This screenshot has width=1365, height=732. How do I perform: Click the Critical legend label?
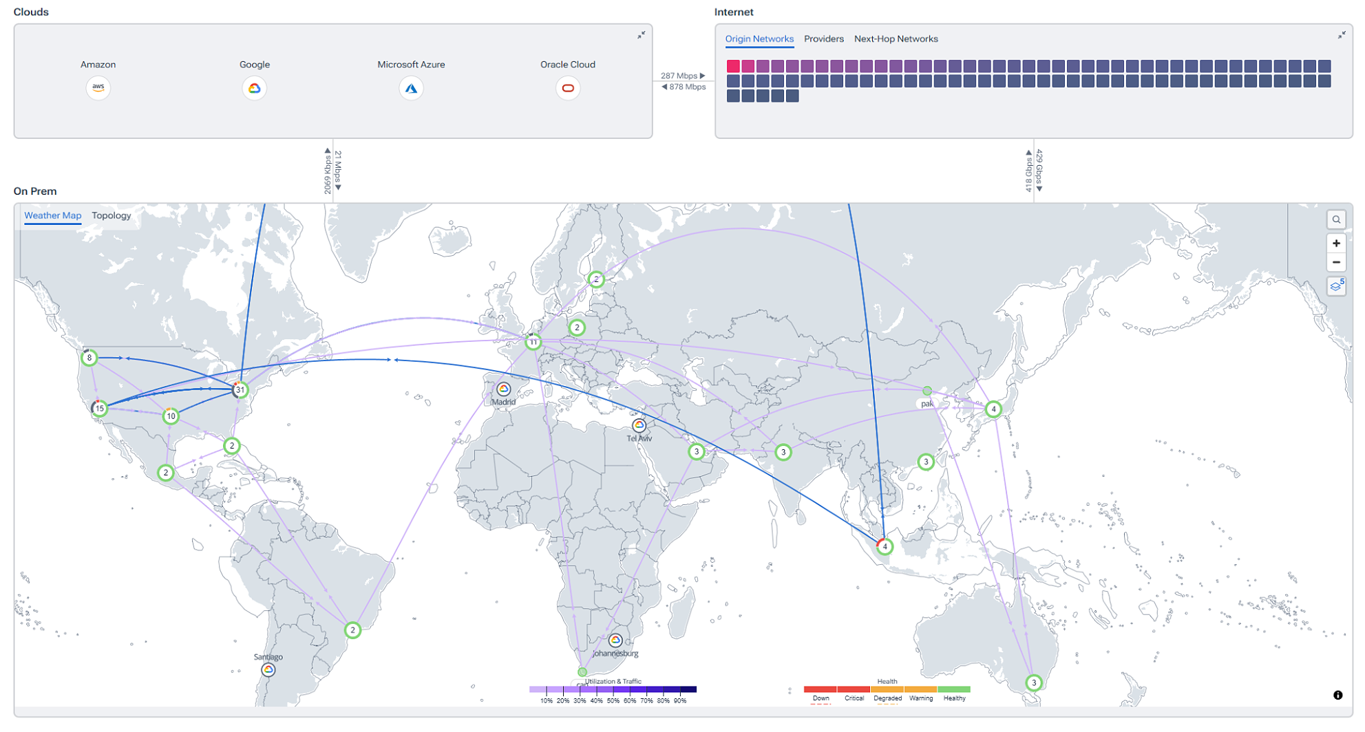tap(854, 698)
